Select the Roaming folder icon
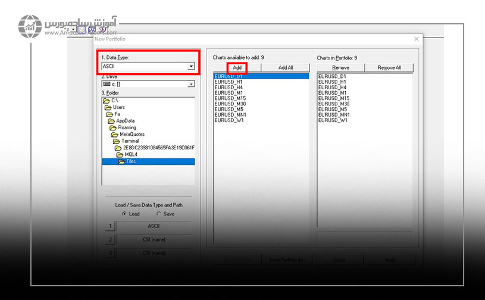 tap(112, 127)
